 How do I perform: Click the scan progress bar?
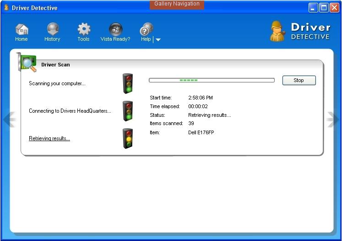pos(212,80)
